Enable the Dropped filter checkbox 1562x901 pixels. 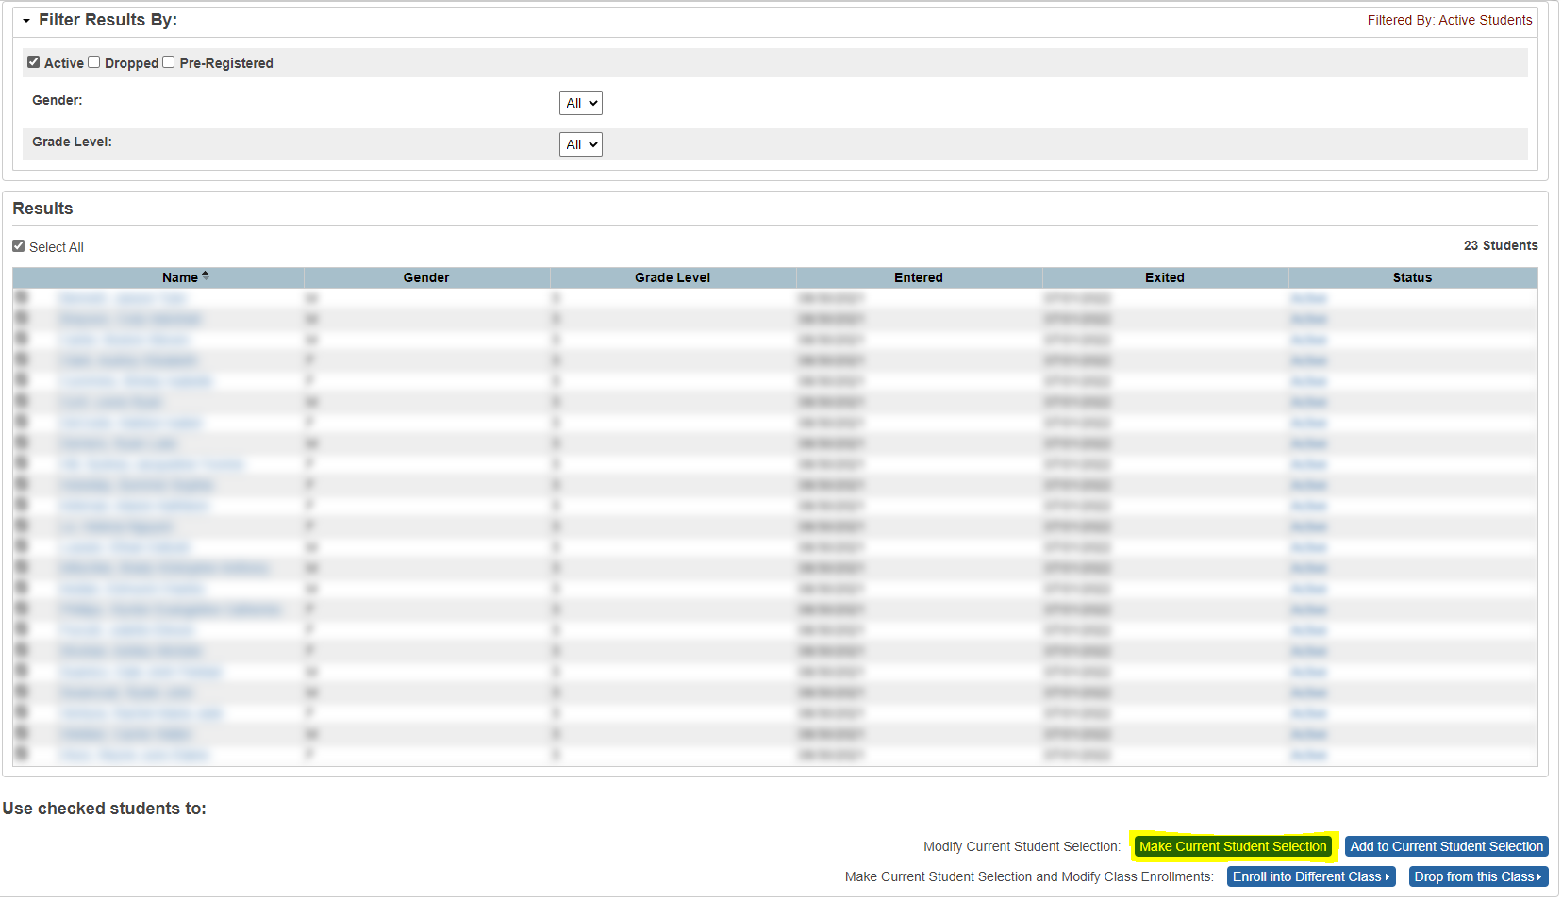pyautogui.click(x=94, y=62)
